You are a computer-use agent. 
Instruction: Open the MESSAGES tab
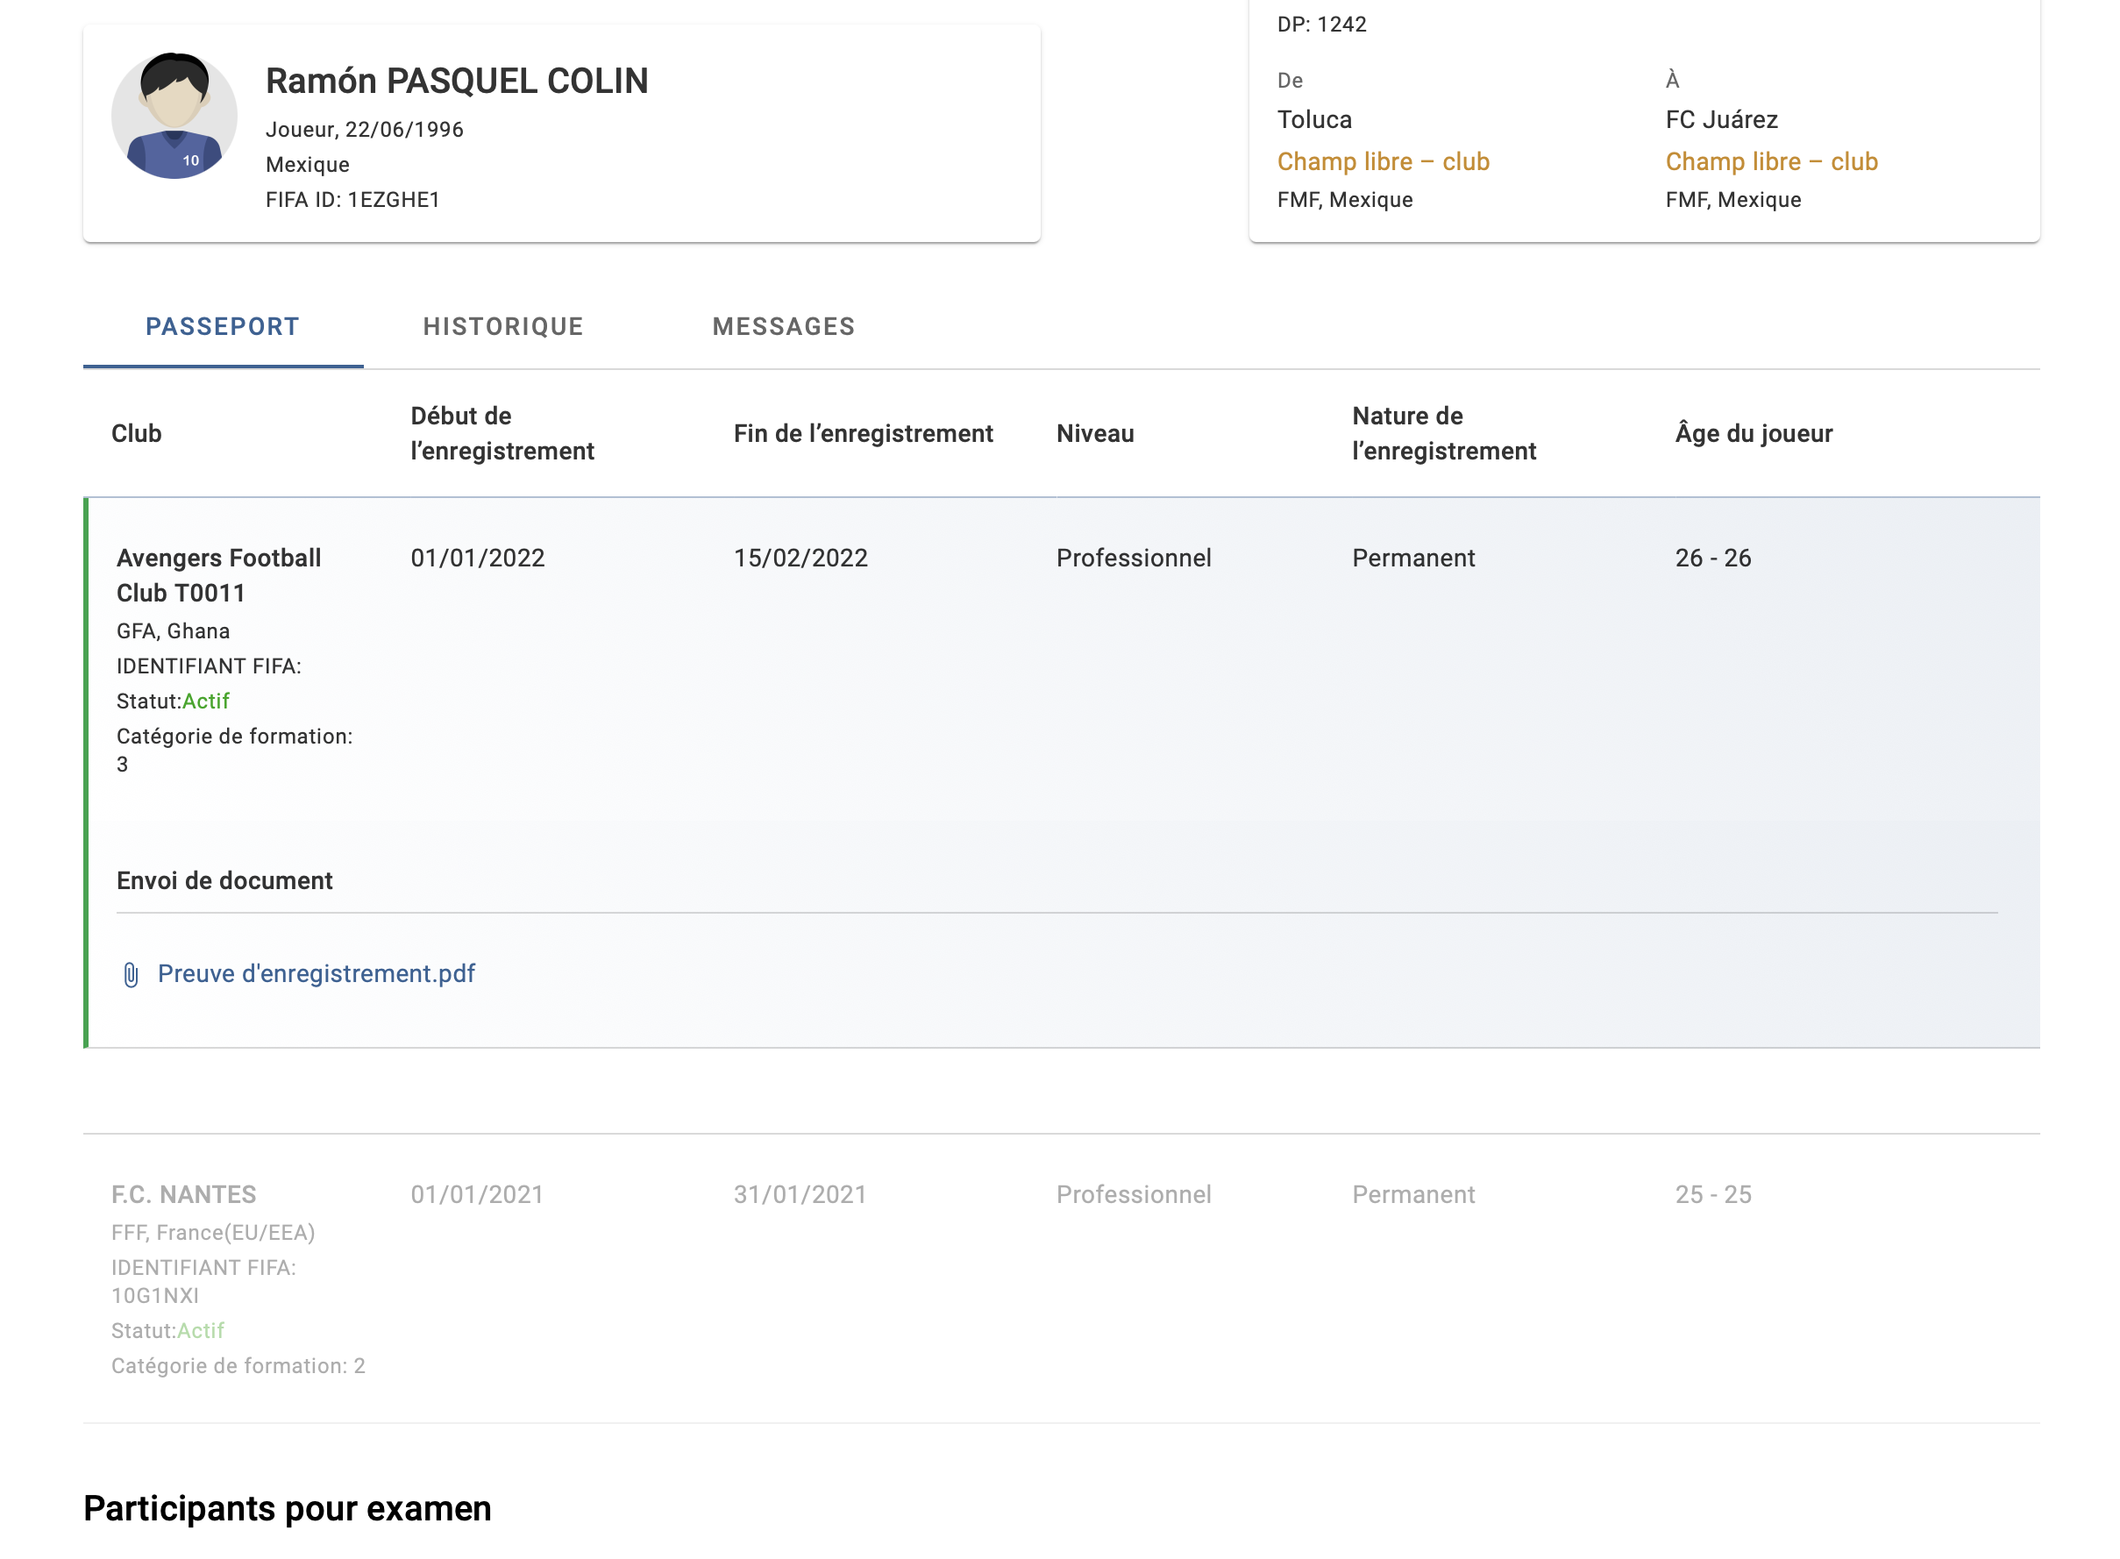(783, 326)
